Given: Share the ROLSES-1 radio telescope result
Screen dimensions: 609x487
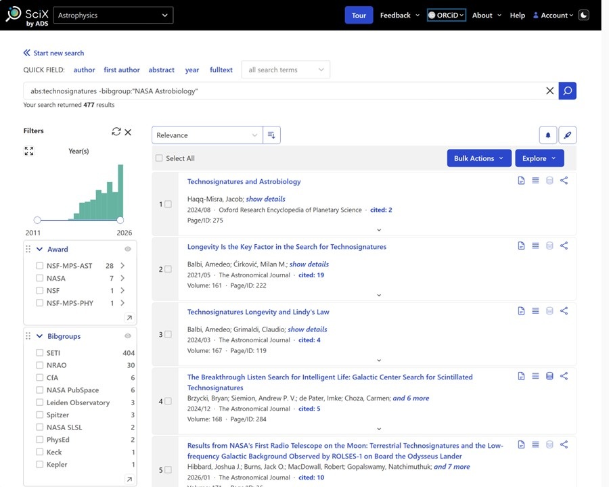Looking at the screenshot, I should click(564, 444).
